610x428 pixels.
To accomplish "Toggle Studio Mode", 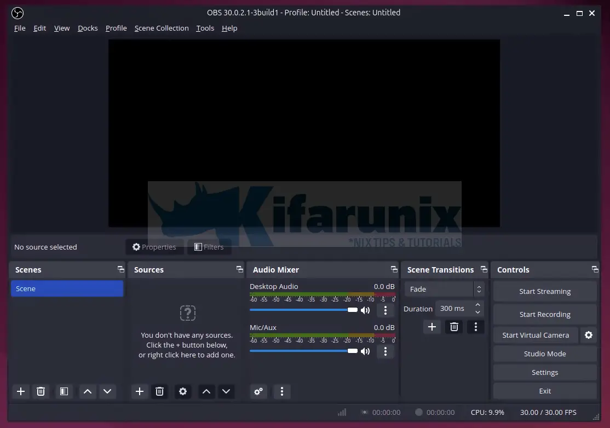I will coord(544,354).
